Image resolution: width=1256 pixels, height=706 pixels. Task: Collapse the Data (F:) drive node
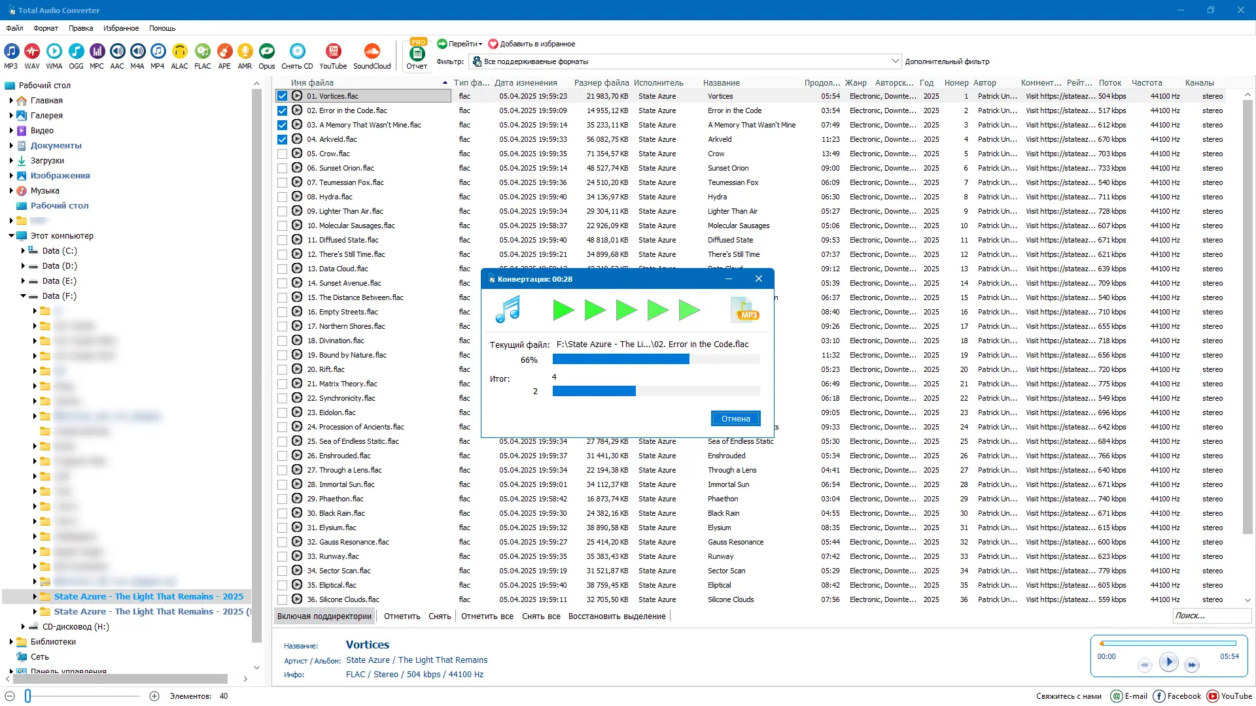pyautogui.click(x=23, y=296)
